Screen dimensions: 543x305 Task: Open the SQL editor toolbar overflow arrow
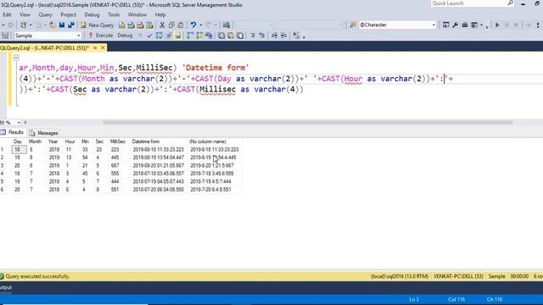[x=304, y=36]
